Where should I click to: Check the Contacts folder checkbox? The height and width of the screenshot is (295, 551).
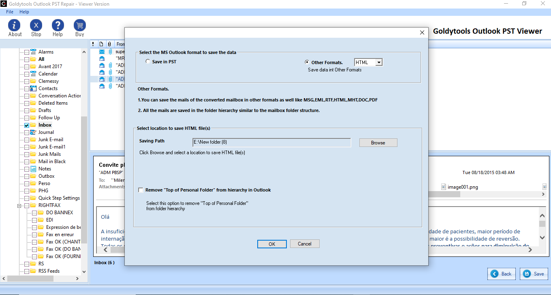pos(27,89)
